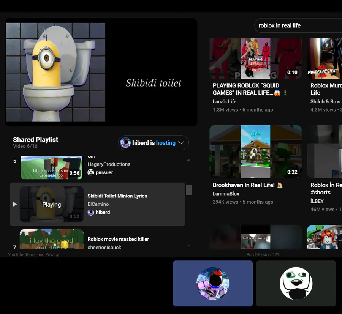Click the 1.3M views • 6 months ago text
Screen dimensions: 342x314
[243, 110]
